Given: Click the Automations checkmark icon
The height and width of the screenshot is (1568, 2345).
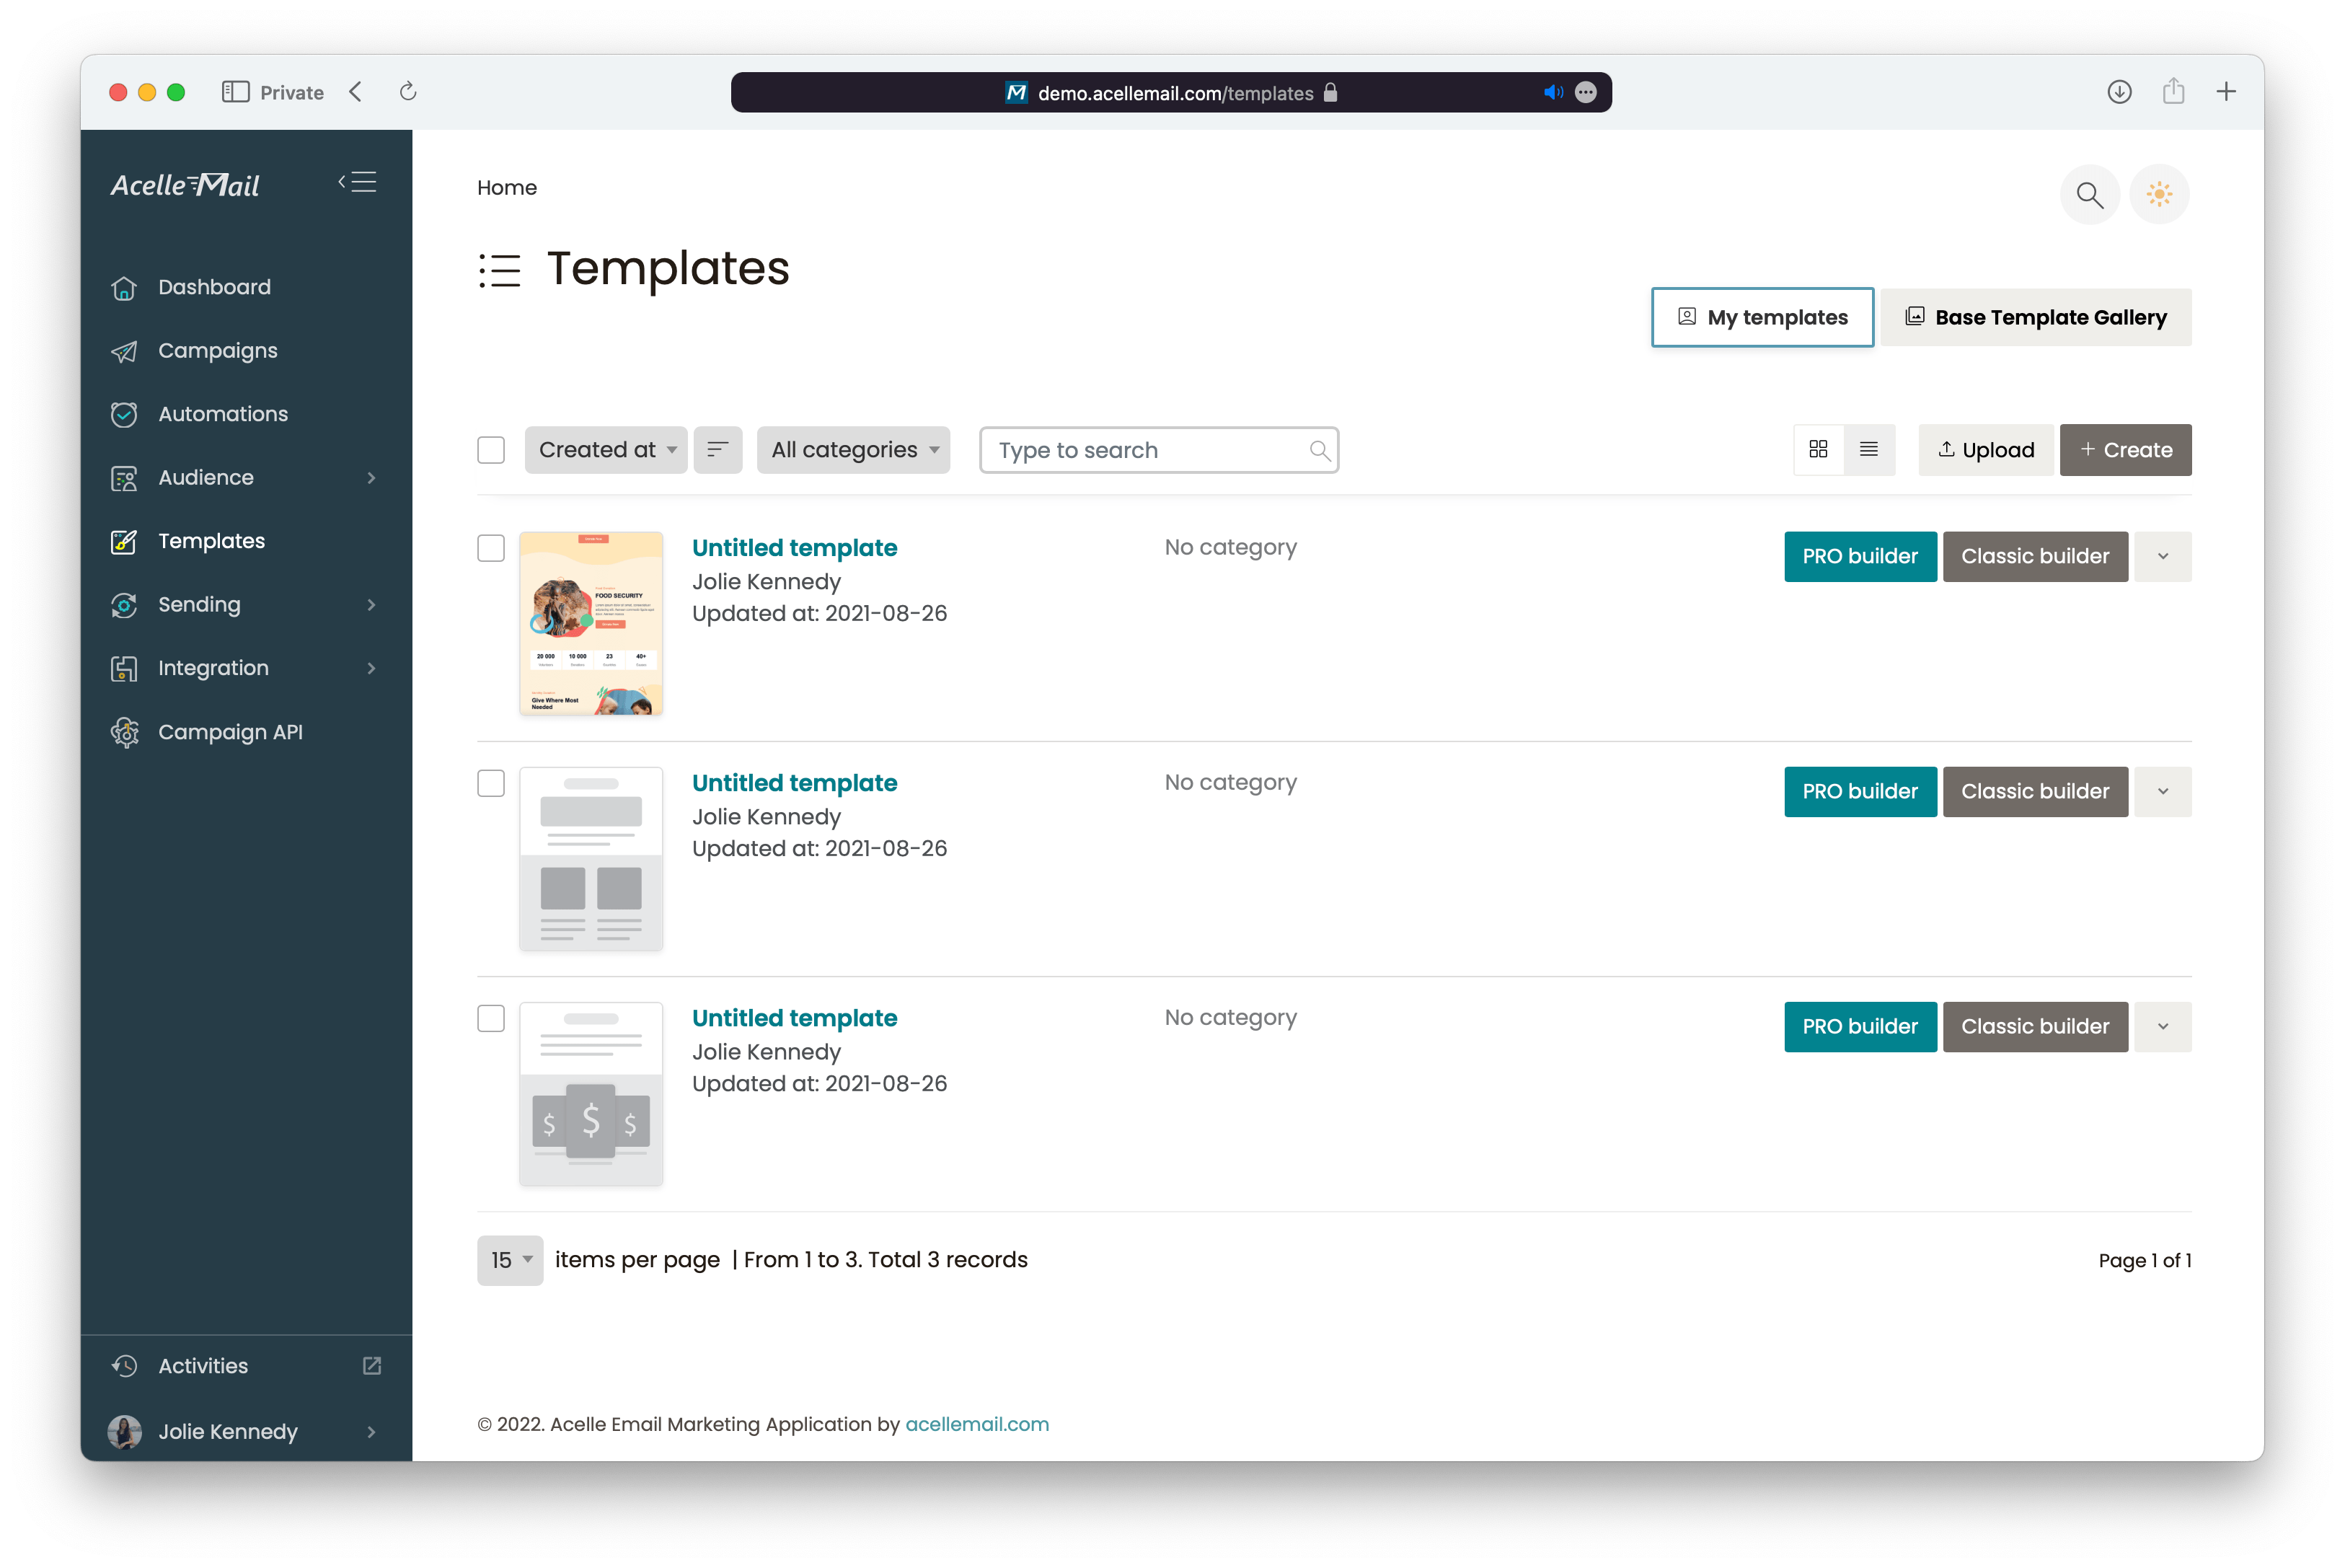Looking at the screenshot, I should [124, 414].
